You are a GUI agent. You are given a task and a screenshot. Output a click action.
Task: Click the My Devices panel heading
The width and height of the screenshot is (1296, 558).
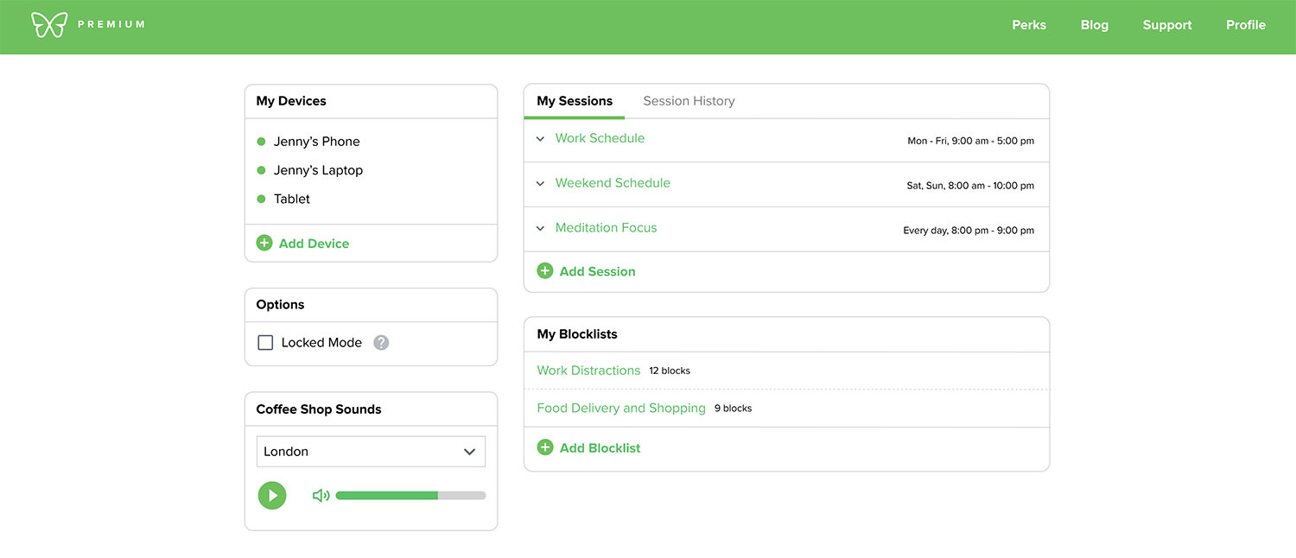coord(291,101)
